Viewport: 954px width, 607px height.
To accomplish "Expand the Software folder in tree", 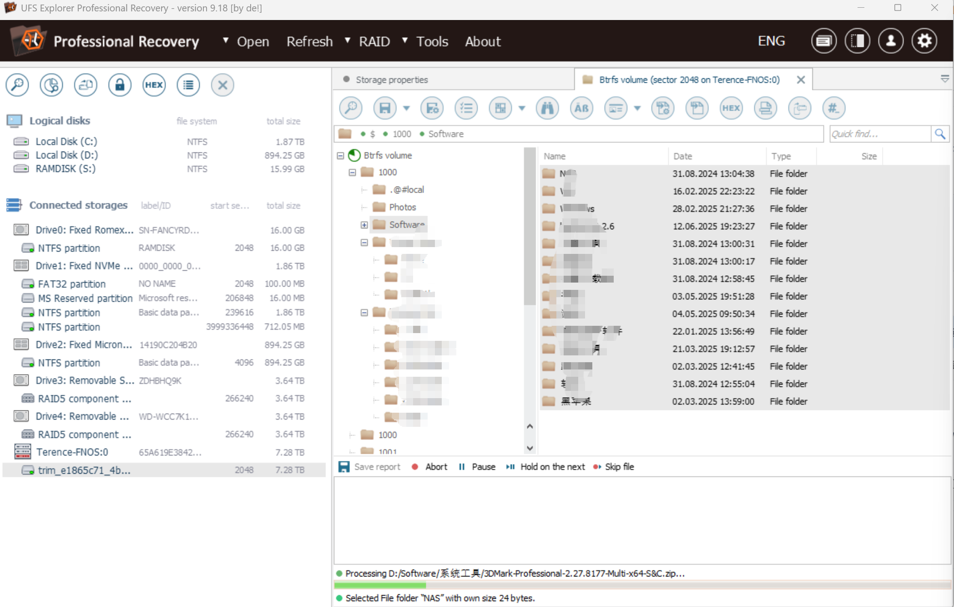I will click(x=364, y=225).
